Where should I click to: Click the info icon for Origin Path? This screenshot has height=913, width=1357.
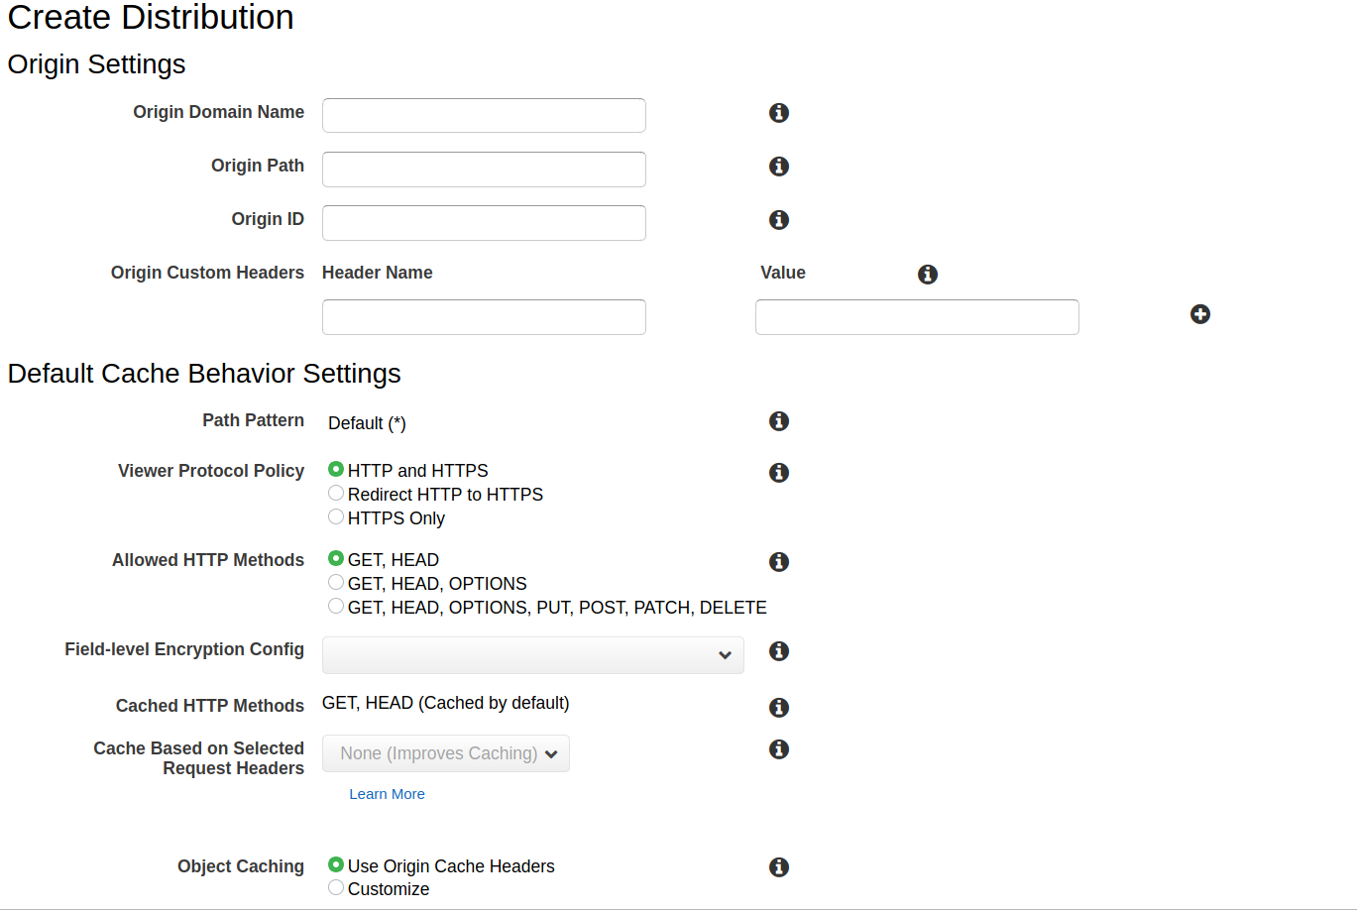coord(779,167)
